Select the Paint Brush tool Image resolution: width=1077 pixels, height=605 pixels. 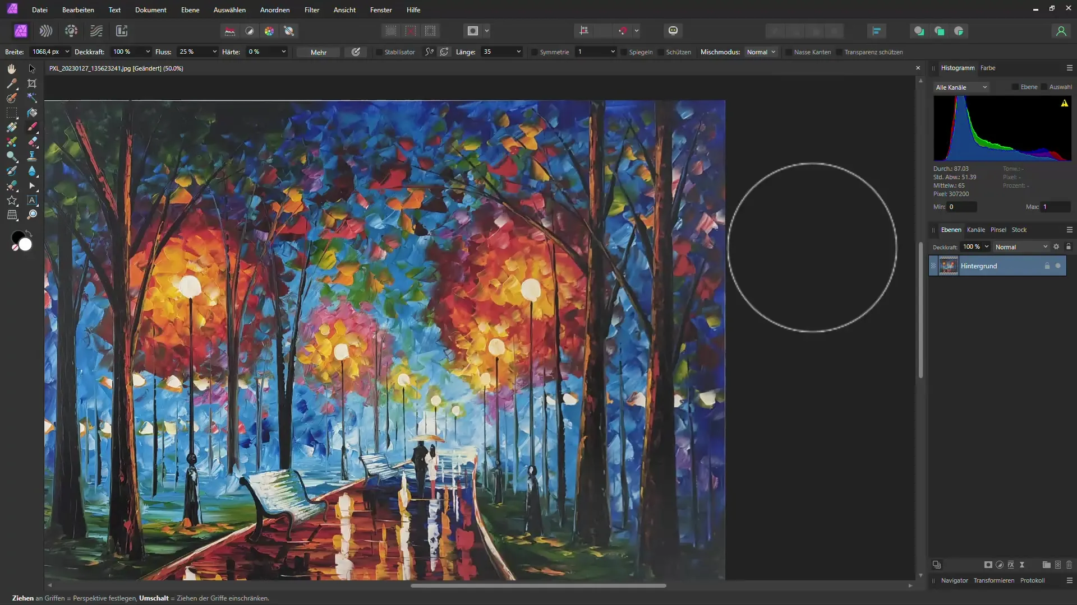(x=32, y=127)
